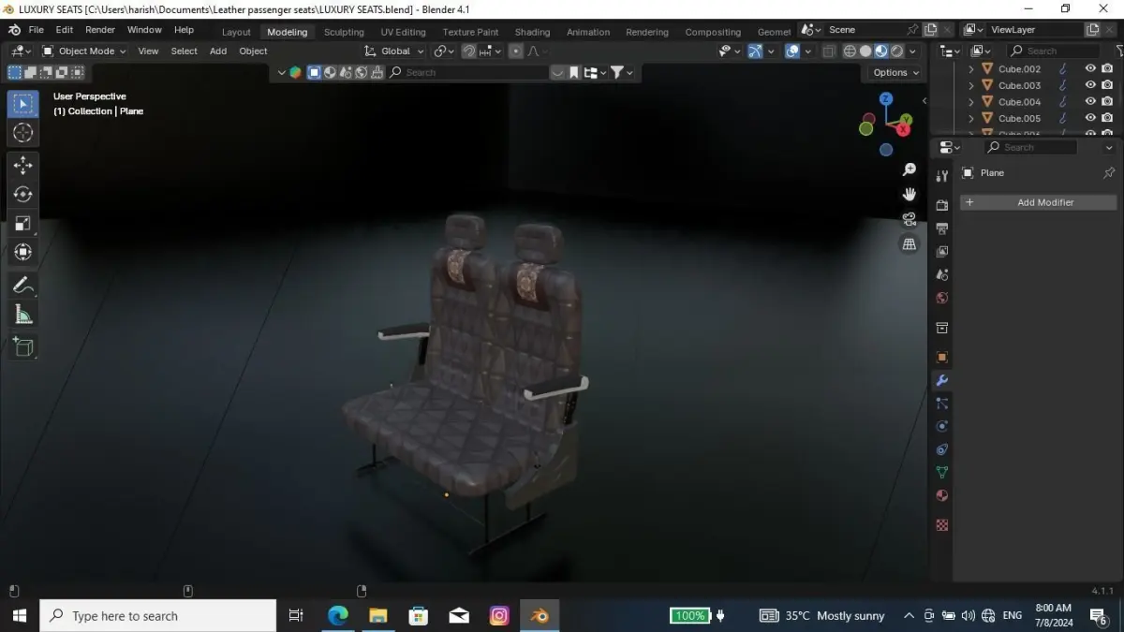Hide Cube.004 in viewport

pyautogui.click(x=1090, y=102)
